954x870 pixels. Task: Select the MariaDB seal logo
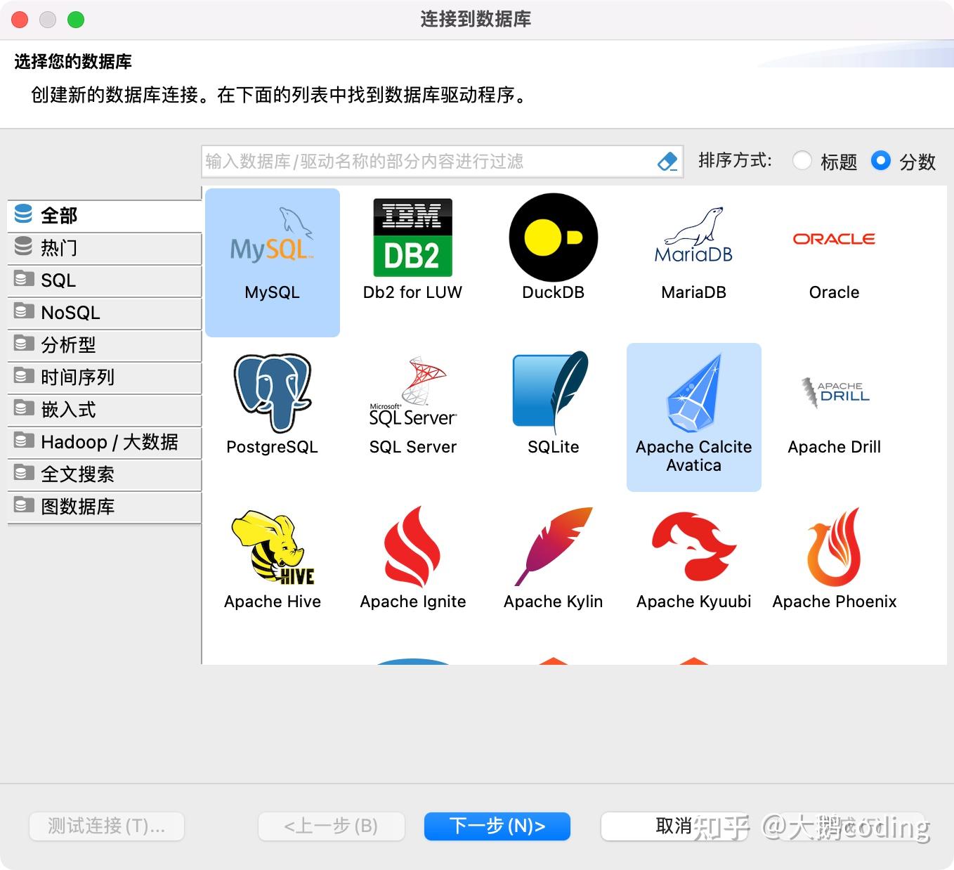[693, 235]
